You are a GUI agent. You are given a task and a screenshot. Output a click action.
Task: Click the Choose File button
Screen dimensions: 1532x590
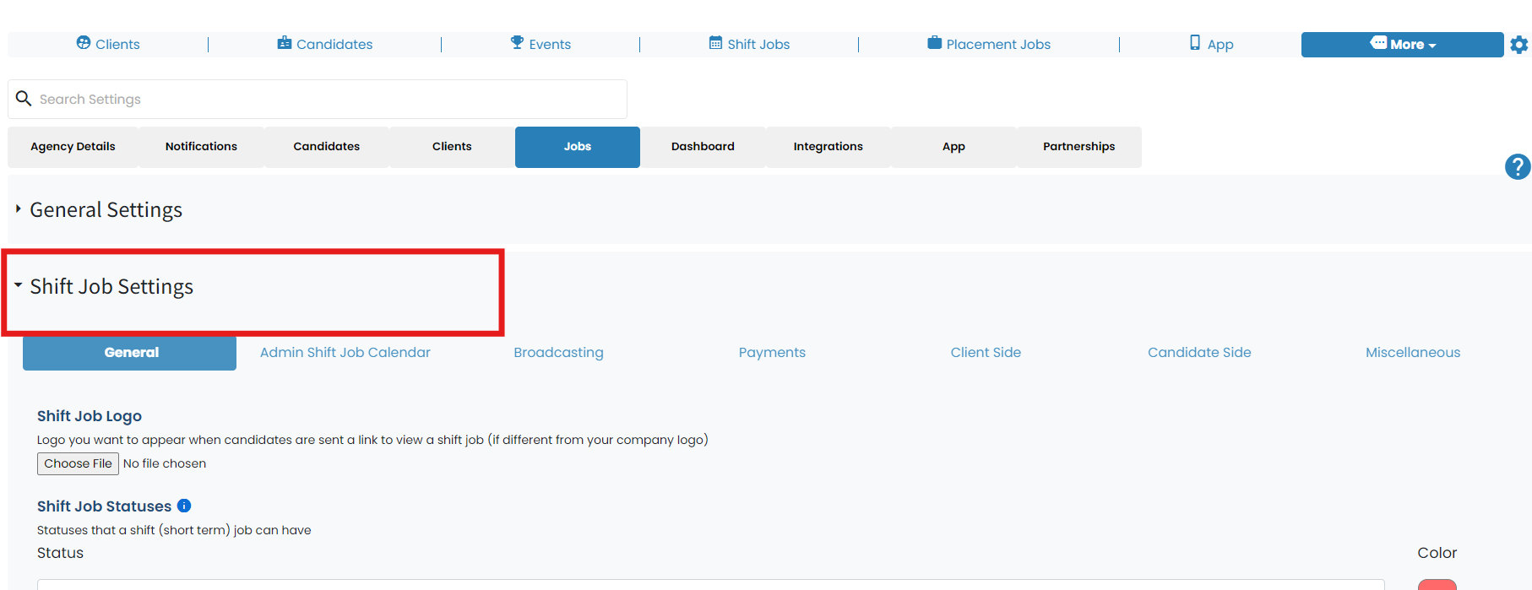click(78, 463)
